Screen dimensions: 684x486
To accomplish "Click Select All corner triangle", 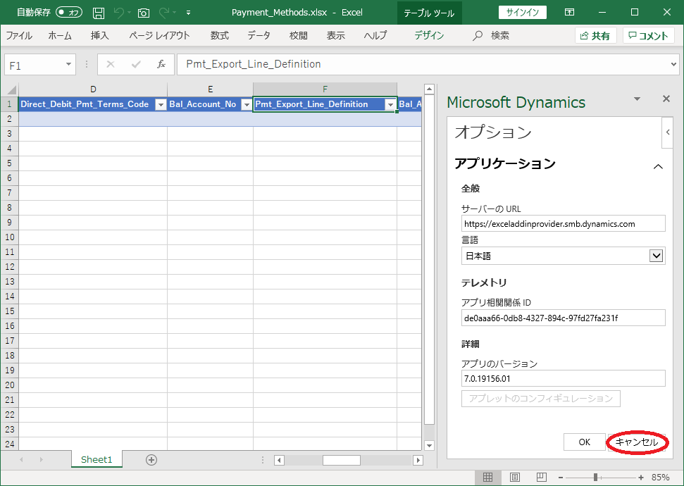I will coord(10,89).
